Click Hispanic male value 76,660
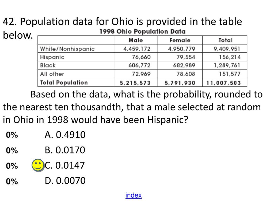The image size is (274, 205). click(x=141, y=57)
